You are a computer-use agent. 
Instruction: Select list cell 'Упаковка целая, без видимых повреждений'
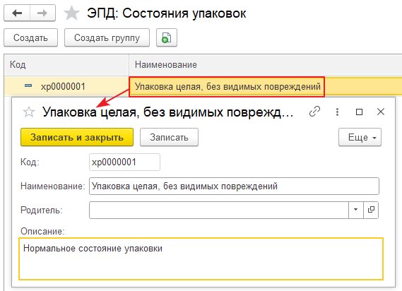(227, 87)
